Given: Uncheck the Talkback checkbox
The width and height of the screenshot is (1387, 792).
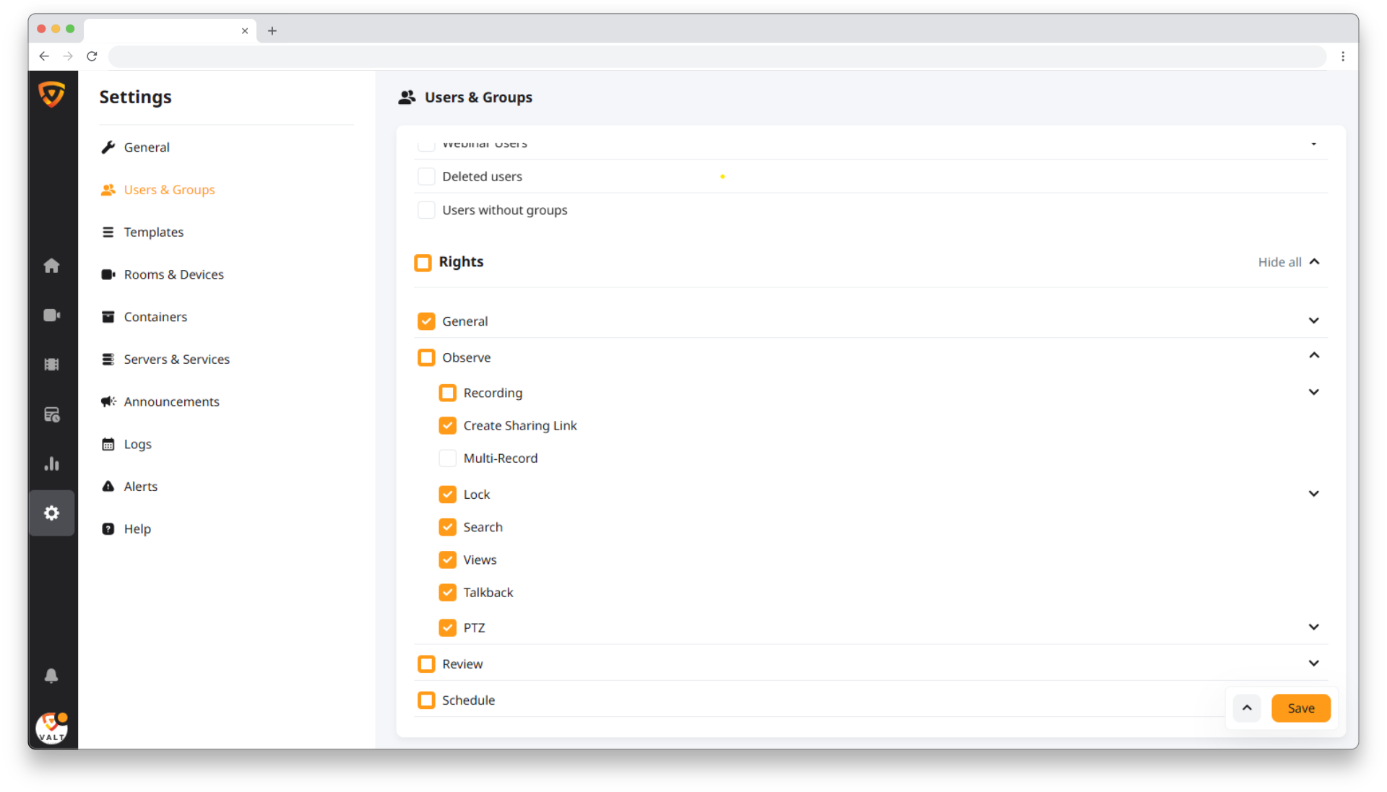Looking at the screenshot, I should (448, 593).
